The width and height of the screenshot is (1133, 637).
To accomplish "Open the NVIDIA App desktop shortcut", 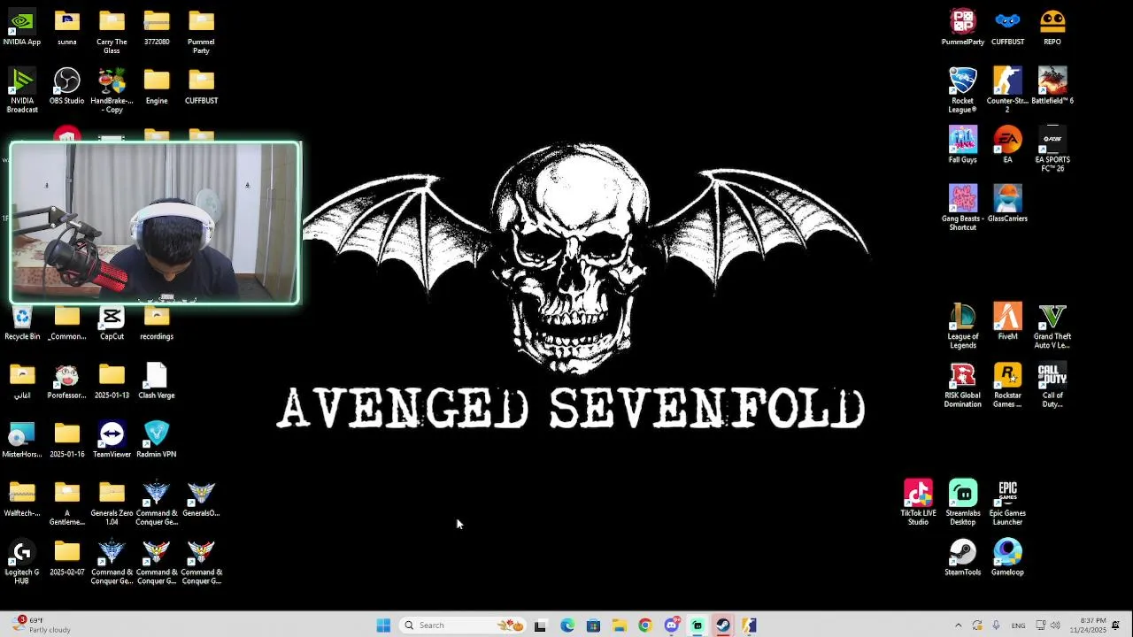I will 22,27.
